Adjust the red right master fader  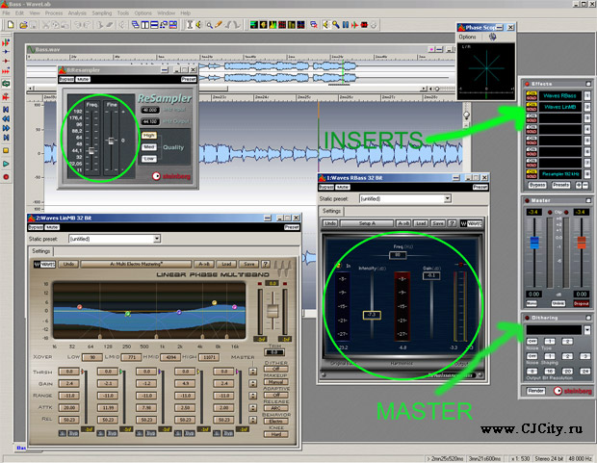(x=582, y=243)
